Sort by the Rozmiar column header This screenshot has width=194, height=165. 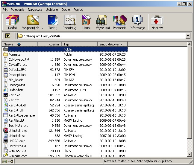pyautogui.click(x=50, y=44)
